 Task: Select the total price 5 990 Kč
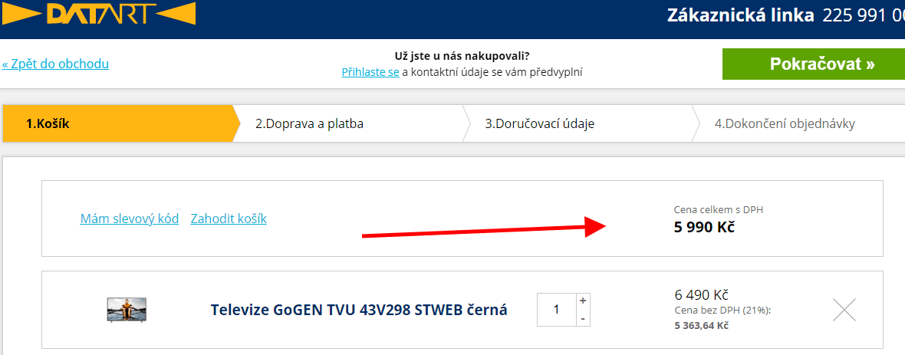[x=704, y=228]
